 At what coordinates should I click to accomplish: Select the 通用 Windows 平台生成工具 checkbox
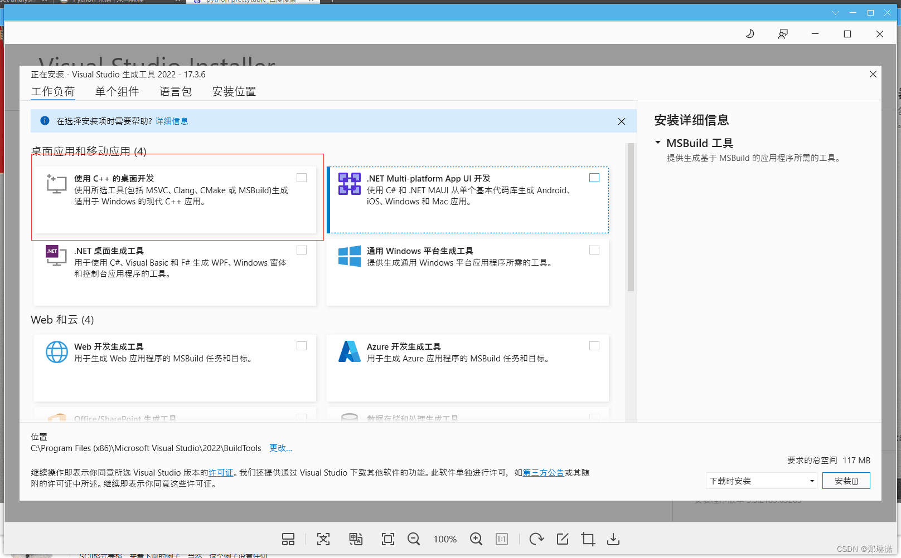(x=594, y=250)
